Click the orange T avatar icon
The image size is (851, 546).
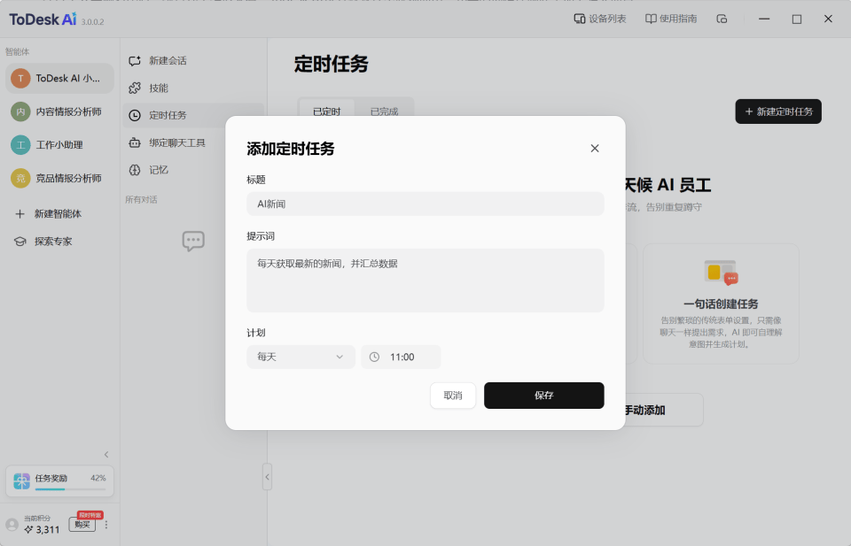point(20,79)
